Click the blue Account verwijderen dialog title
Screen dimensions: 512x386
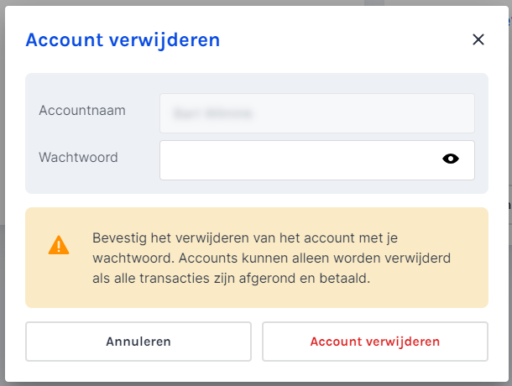coord(123,40)
